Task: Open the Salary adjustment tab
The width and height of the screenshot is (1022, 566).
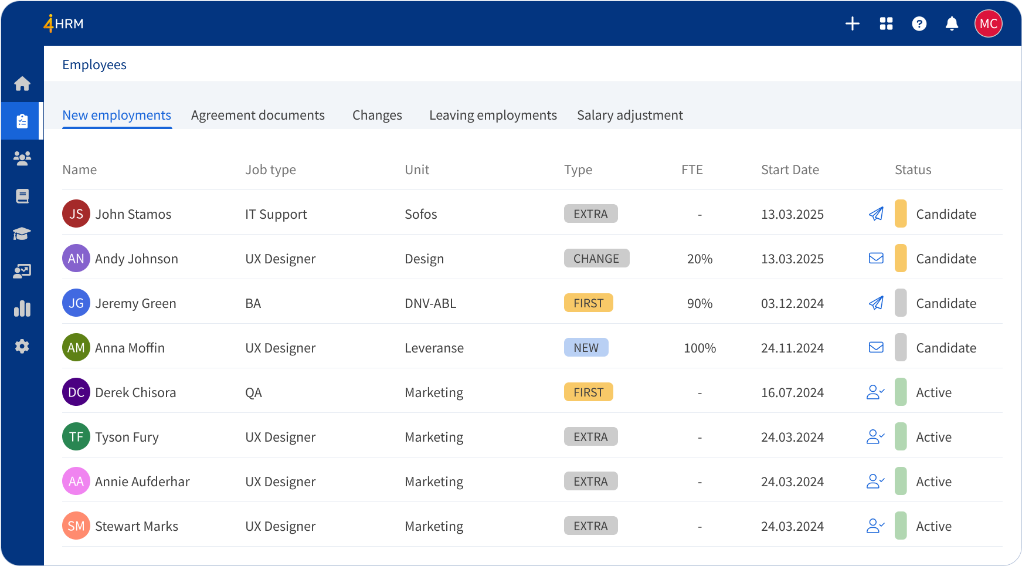Action: click(630, 115)
